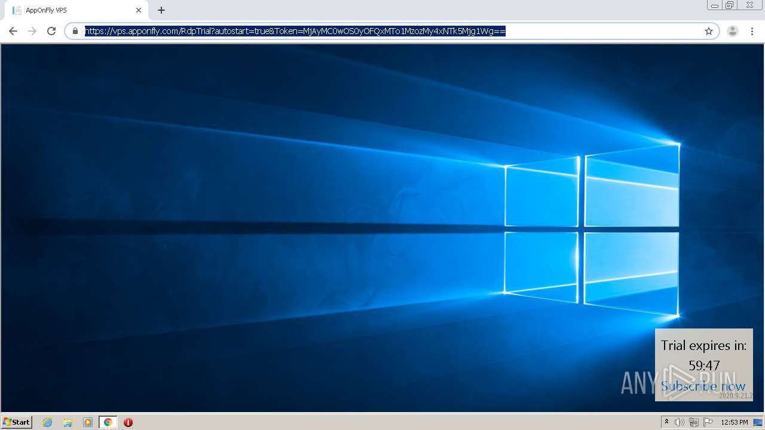Screen dimensions: 765x430
Task: Click the Subscribe now link
Action: tap(703, 386)
